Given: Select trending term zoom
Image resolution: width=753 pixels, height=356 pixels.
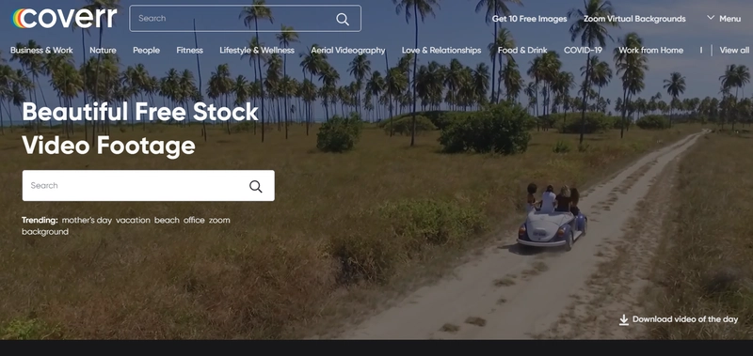Looking at the screenshot, I should tap(219, 221).
